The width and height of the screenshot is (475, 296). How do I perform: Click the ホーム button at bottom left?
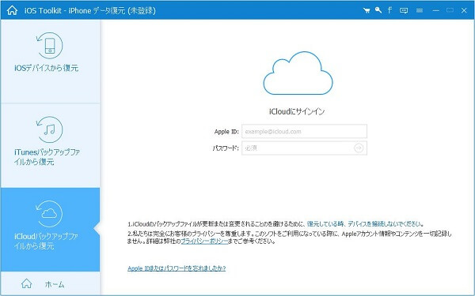click(50, 283)
